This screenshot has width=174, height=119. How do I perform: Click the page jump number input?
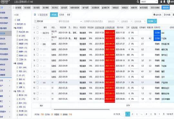(159, 114)
